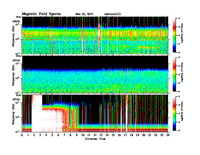Click the dH/dt panel label
This screenshot has width=200, height=155.
point(16,21)
